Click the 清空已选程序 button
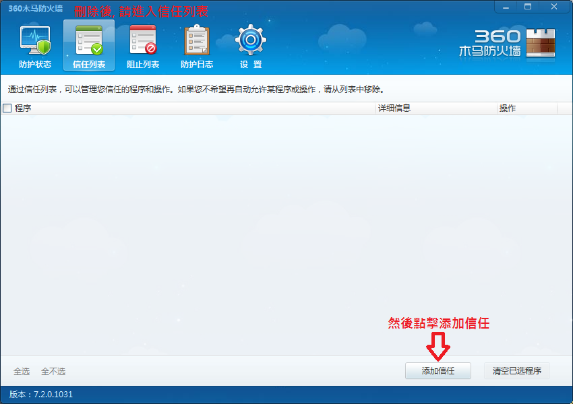Screen dimensions: 573x404 tap(517, 371)
